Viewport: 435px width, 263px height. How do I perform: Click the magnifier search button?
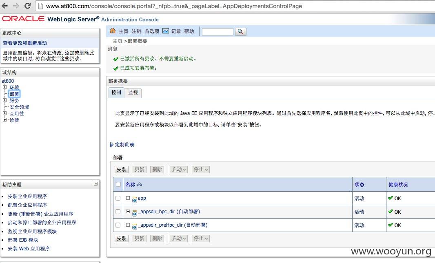(x=240, y=31)
